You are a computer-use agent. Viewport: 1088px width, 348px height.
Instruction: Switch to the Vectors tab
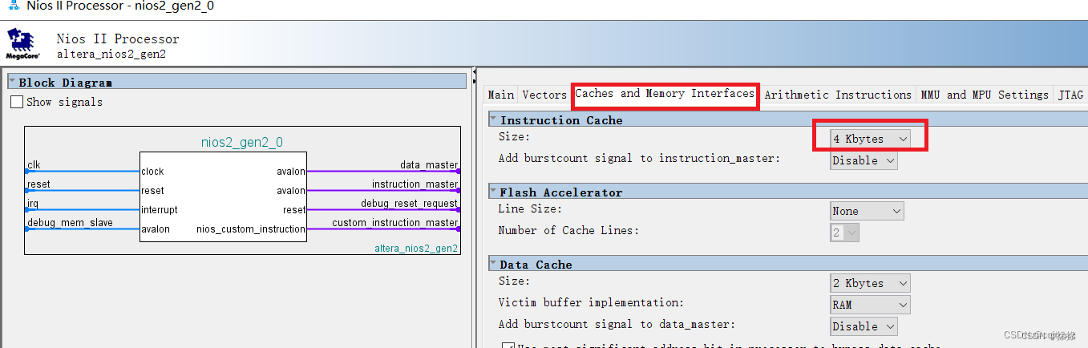coord(544,95)
